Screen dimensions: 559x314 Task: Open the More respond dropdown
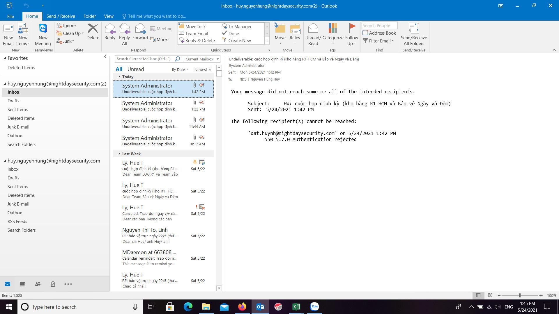[160, 39]
